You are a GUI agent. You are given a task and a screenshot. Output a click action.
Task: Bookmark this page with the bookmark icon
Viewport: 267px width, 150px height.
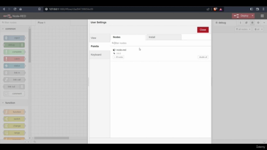coord(39,9)
